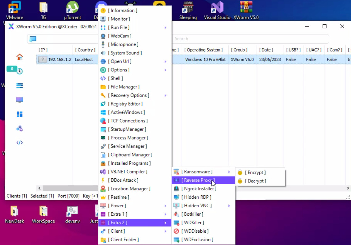
Task: Click the blue tiles dashboard icon in the sidebar
Action: pos(19,114)
